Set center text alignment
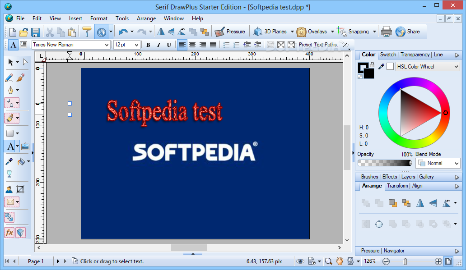The image size is (466, 270). 192,45
